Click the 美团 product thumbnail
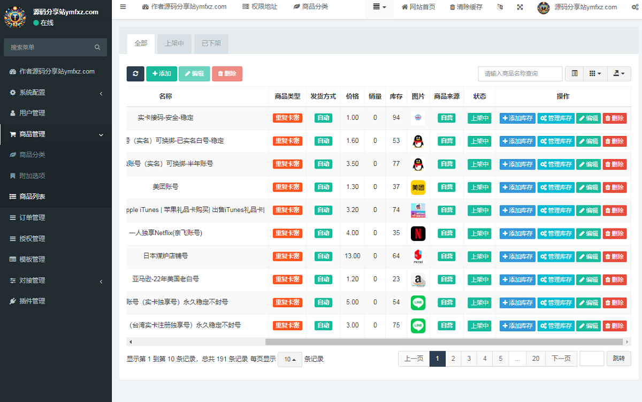The width and height of the screenshot is (642, 402). pos(418,187)
